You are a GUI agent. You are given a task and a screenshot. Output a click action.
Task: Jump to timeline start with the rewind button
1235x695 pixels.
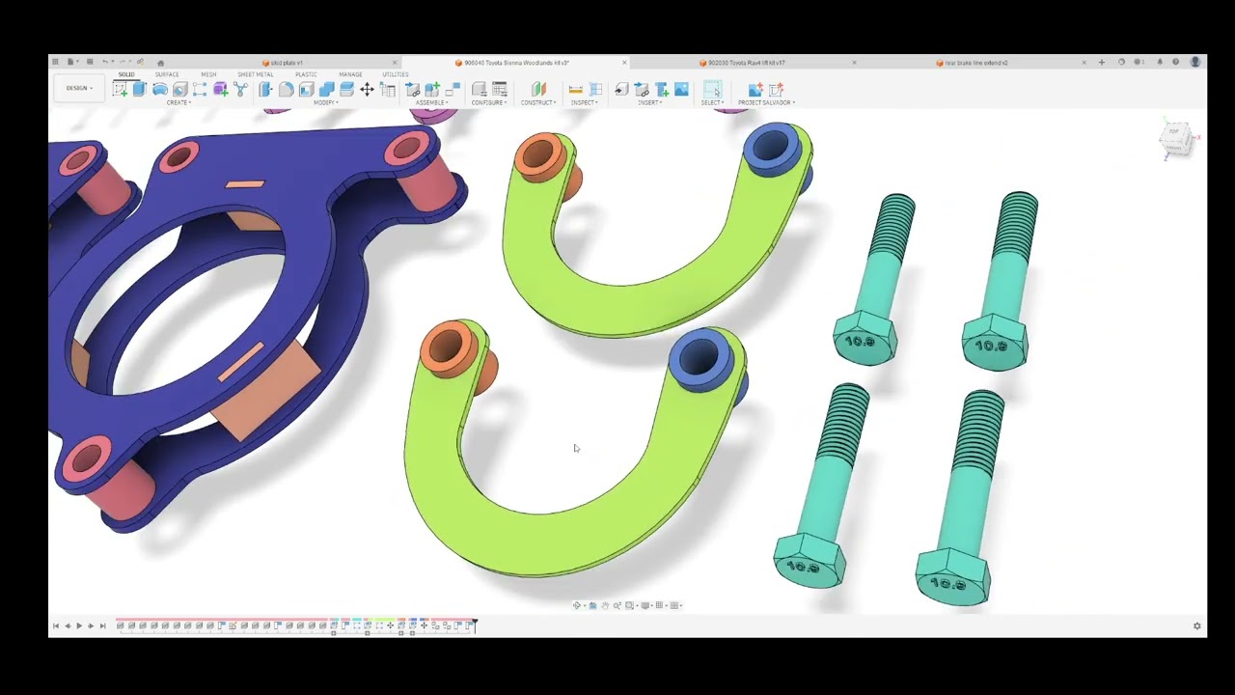point(56,625)
